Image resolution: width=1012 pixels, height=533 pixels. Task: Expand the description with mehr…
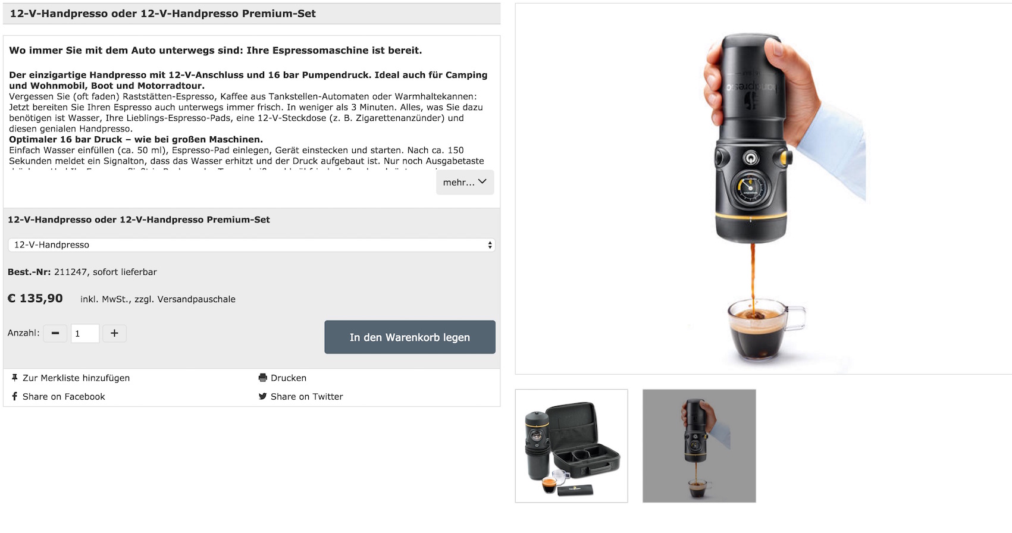465,182
